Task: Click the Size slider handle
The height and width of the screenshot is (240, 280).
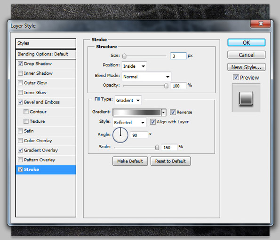Action: click(x=124, y=56)
